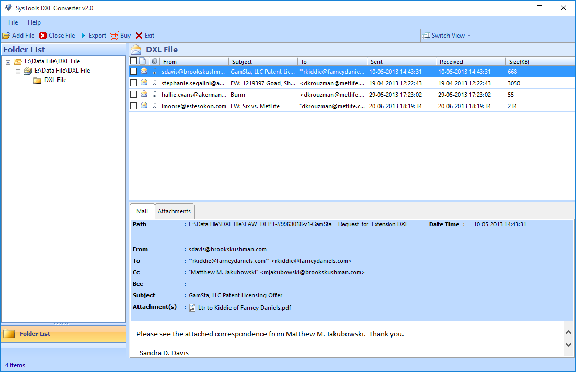Viewport: 576px width, 372px height.
Task: Click sdavis@brookskushman.com in the From field
Action: pos(228,249)
